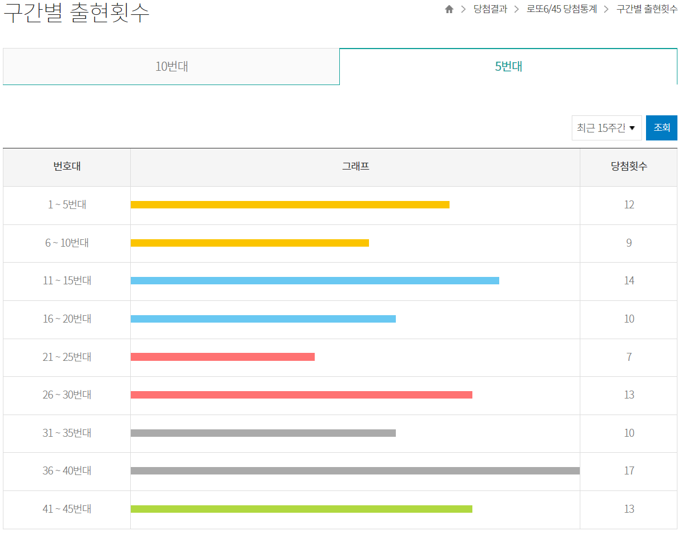This screenshot has width=694, height=539.
Task: Click the red bar for 21~25번대
Action: [223, 357]
